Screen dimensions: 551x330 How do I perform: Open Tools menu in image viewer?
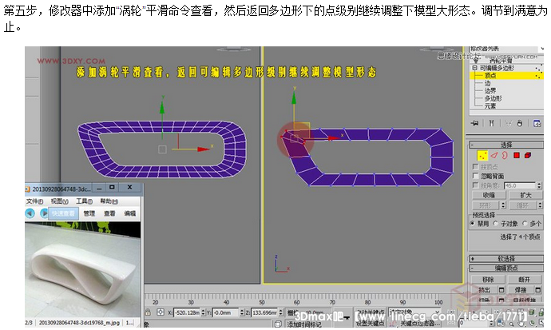pos(85,201)
